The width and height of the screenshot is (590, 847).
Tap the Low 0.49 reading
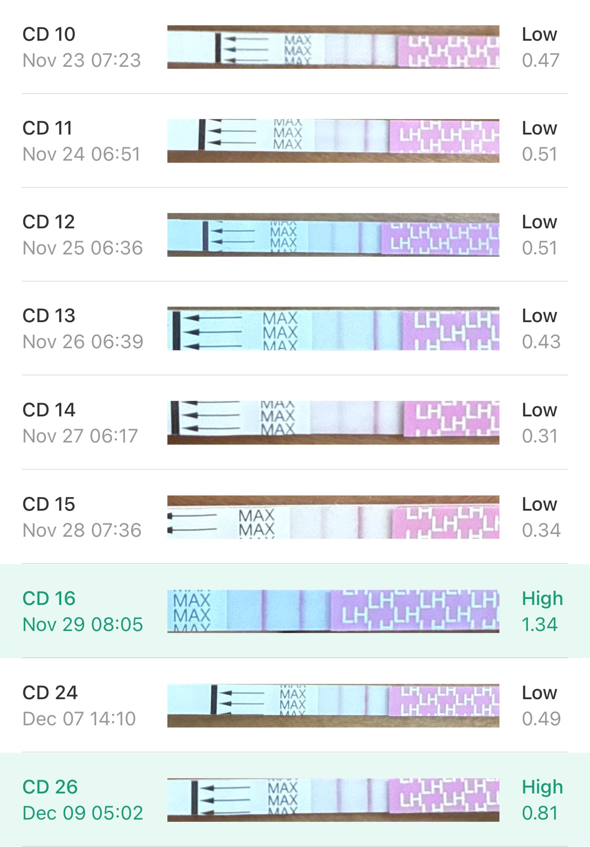541,706
